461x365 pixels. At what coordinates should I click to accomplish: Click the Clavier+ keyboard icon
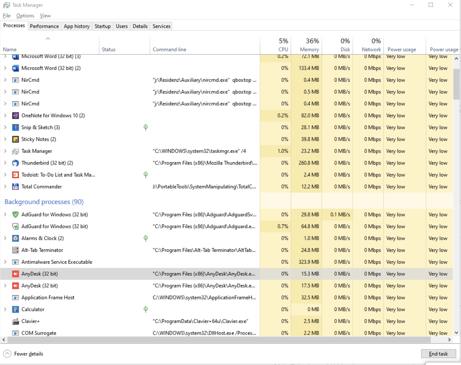16,321
